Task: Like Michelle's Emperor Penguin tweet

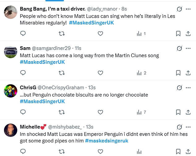Action: pyautogui.click(x=100, y=152)
